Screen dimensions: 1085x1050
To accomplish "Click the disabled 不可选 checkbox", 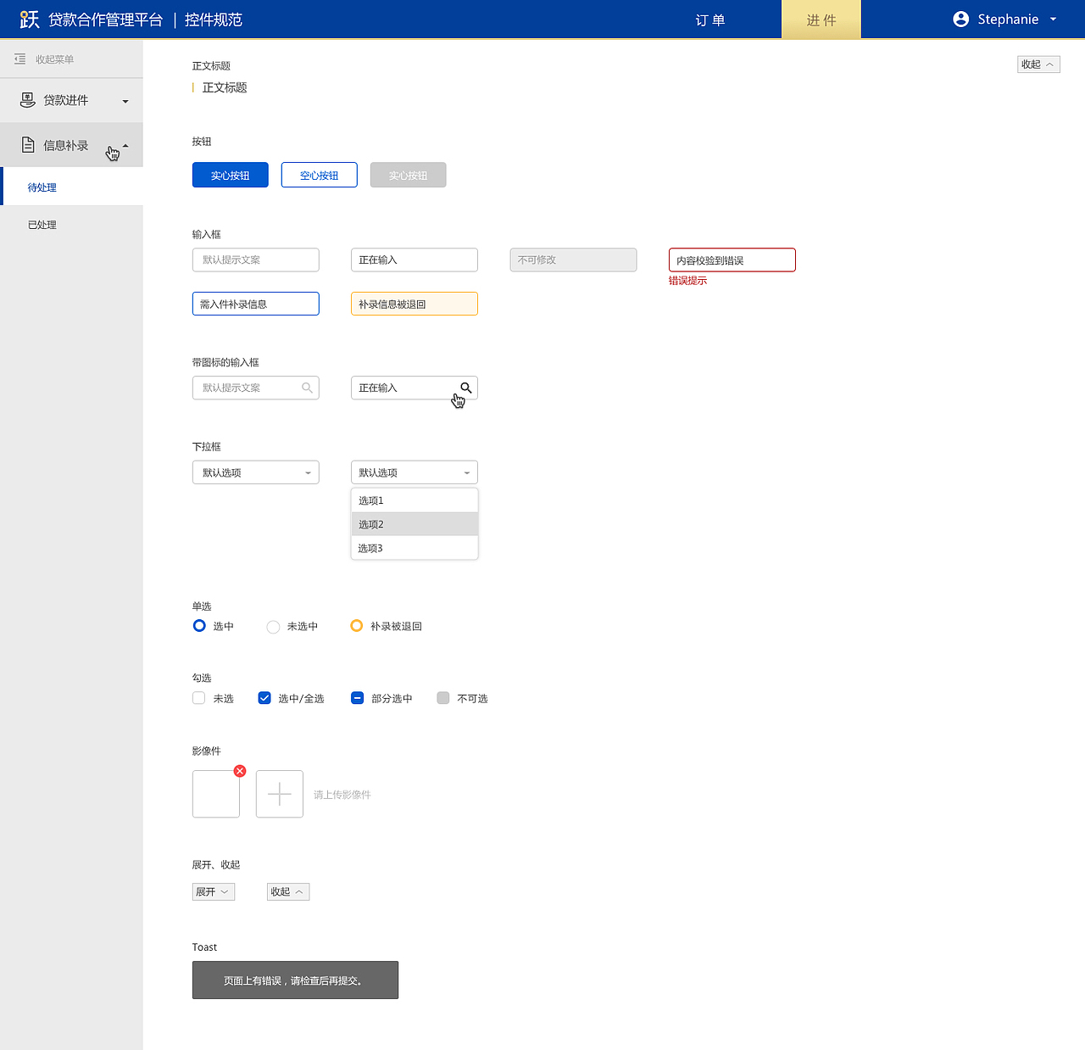I will [x=443, y=698].
